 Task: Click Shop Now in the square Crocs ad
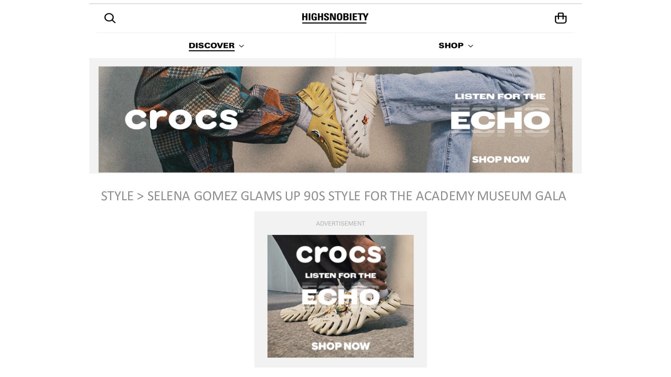click(340, 346)
